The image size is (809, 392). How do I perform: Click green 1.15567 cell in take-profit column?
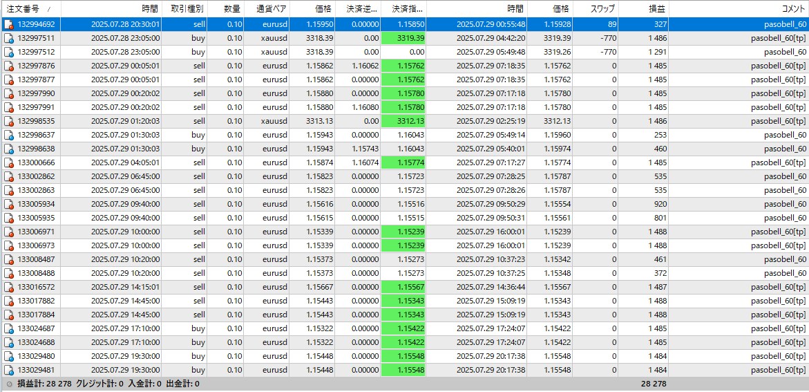click(x=403, y=287)
